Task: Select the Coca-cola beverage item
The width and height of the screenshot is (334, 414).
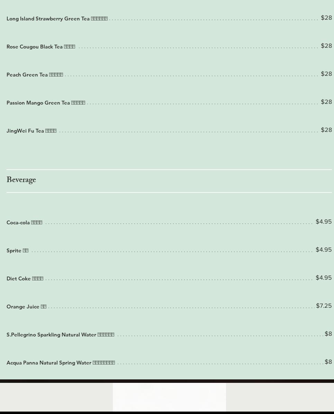Action: pyautogui.click(x=24, y=223)
